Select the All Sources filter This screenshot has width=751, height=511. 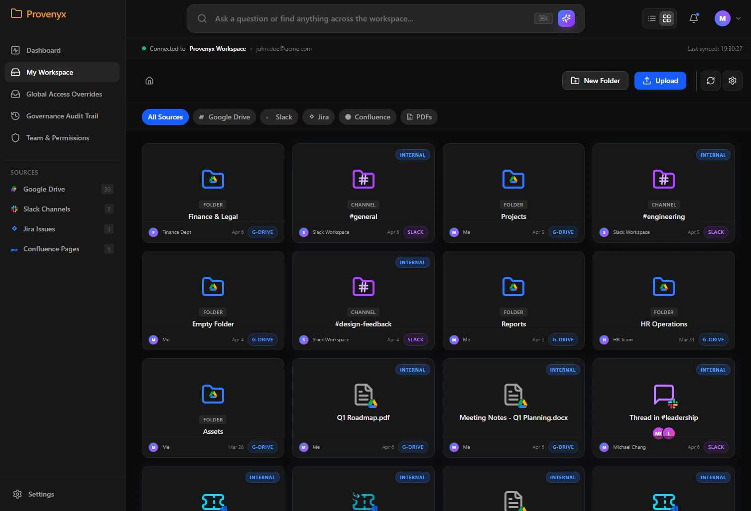click(165, 117)
